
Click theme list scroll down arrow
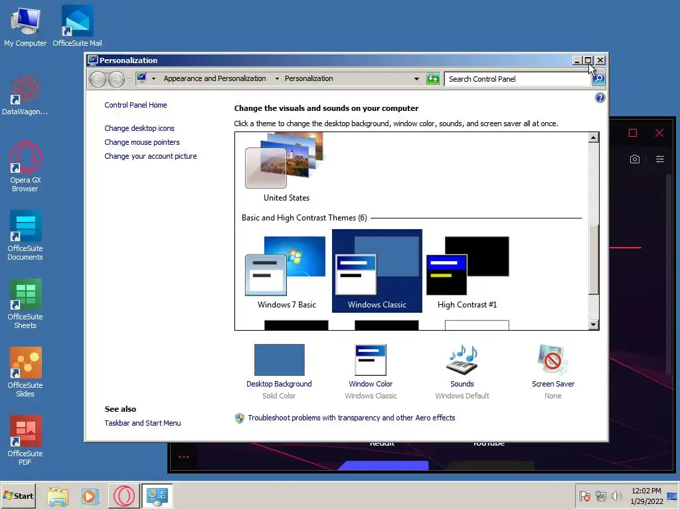click(x=594, y=324)
